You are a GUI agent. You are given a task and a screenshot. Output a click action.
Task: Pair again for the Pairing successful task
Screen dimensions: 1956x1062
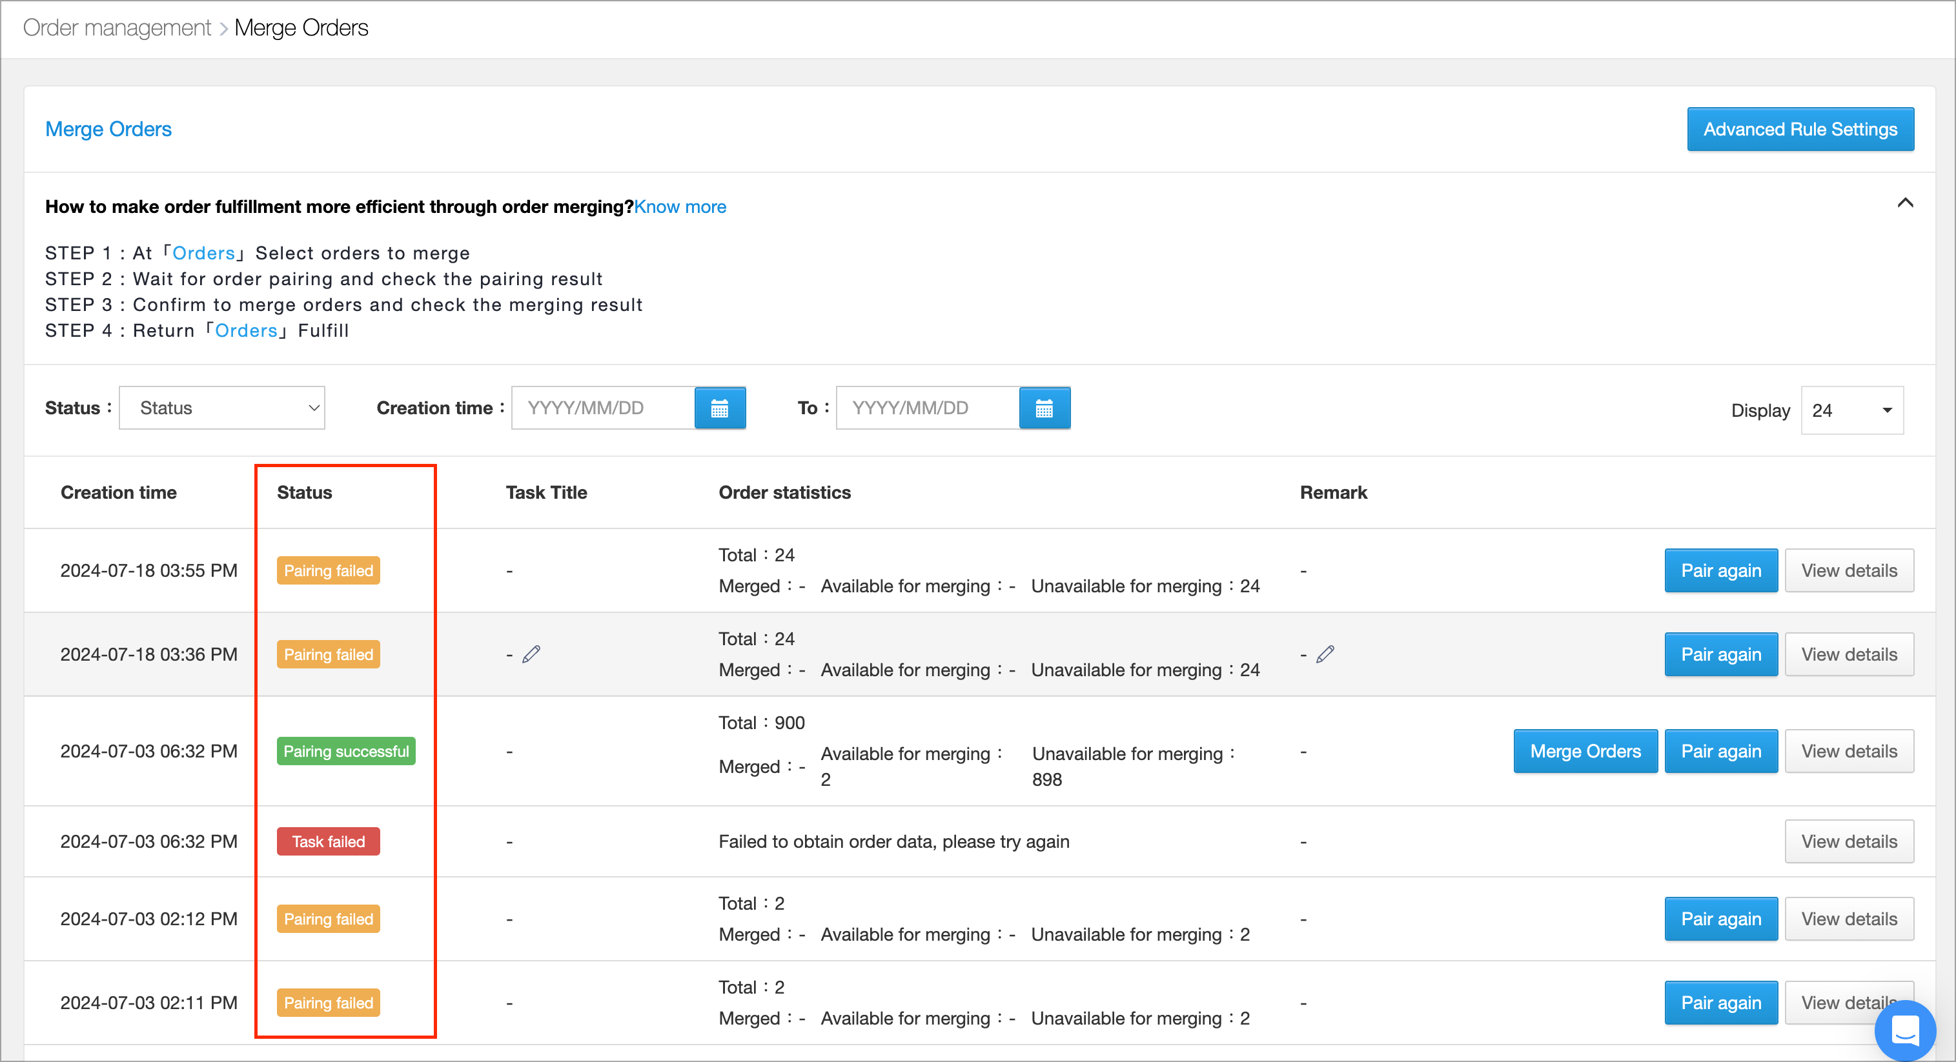(x=1720, y=751)
